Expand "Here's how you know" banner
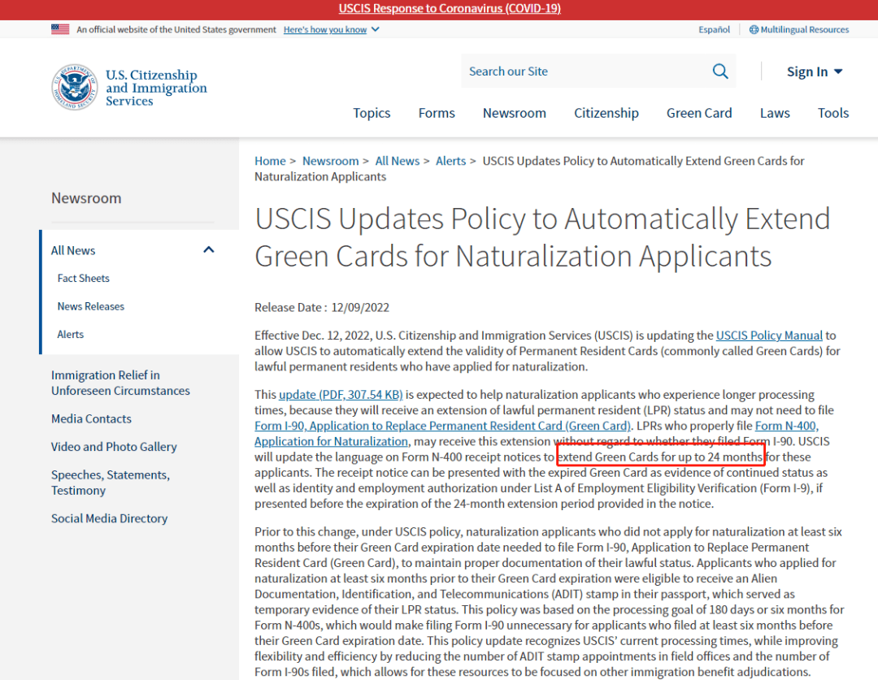The width and height of the screenshot is (878, 680). click(x=331, y=30)
